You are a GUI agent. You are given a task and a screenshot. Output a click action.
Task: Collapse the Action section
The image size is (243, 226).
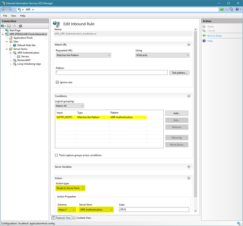[x=189, y=178]
